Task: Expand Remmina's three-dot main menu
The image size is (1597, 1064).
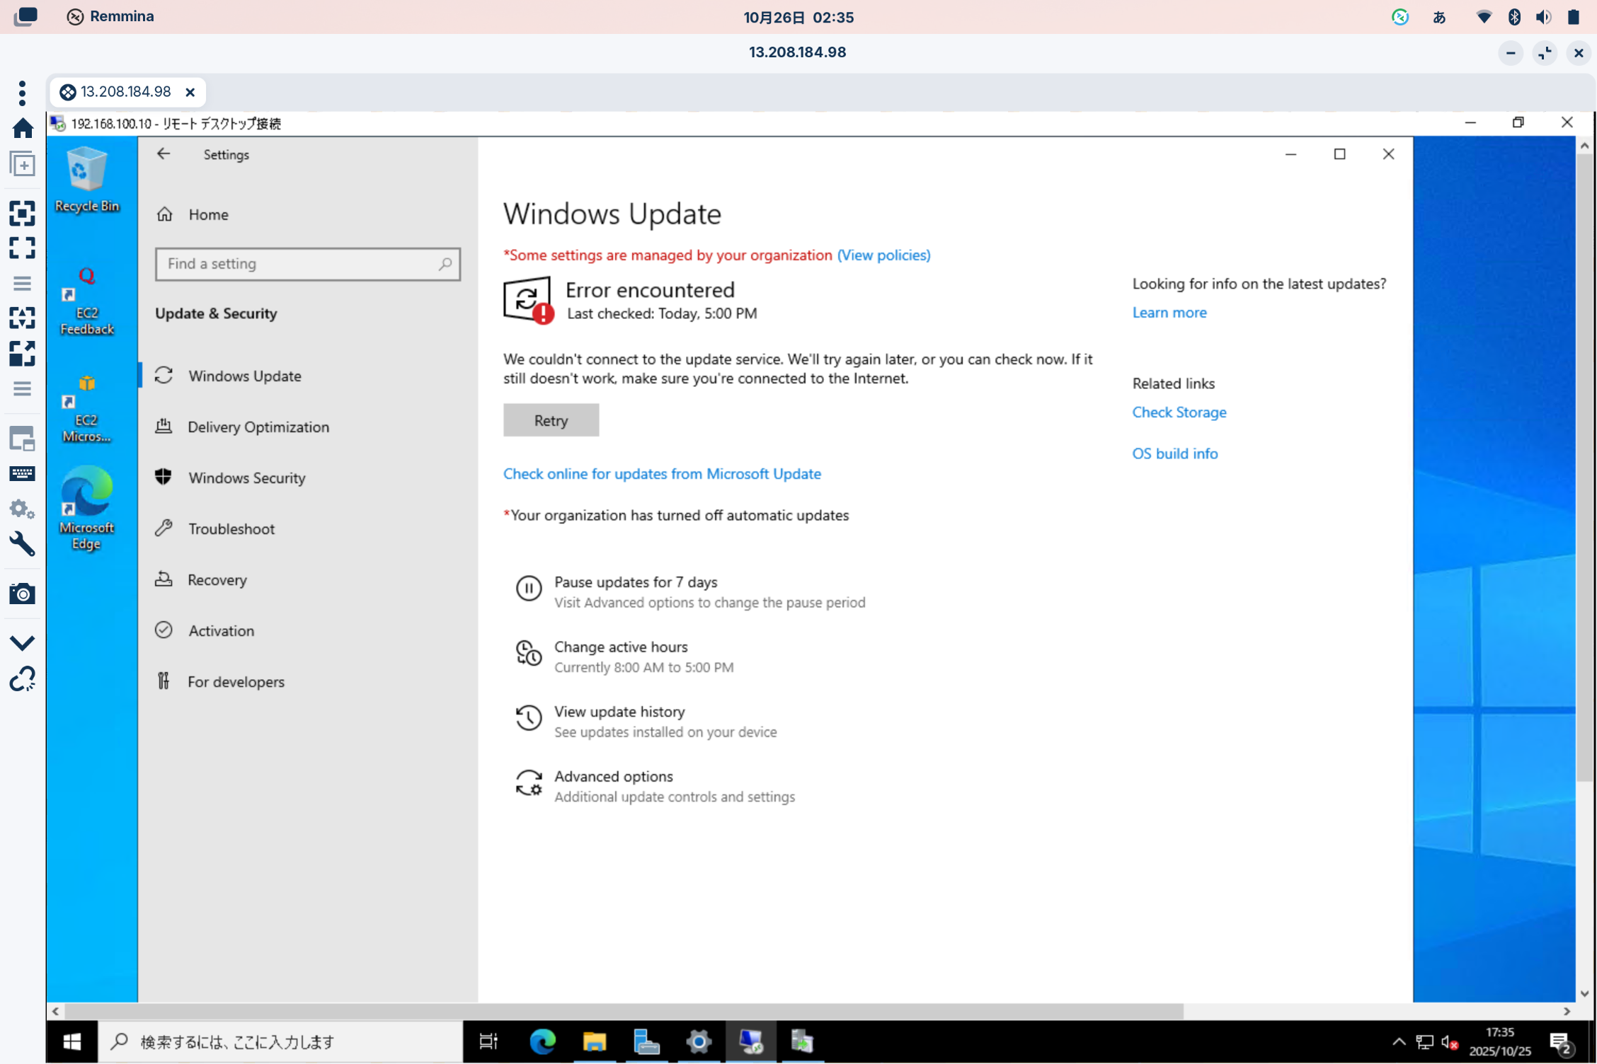Action: [x=23, y=93]
